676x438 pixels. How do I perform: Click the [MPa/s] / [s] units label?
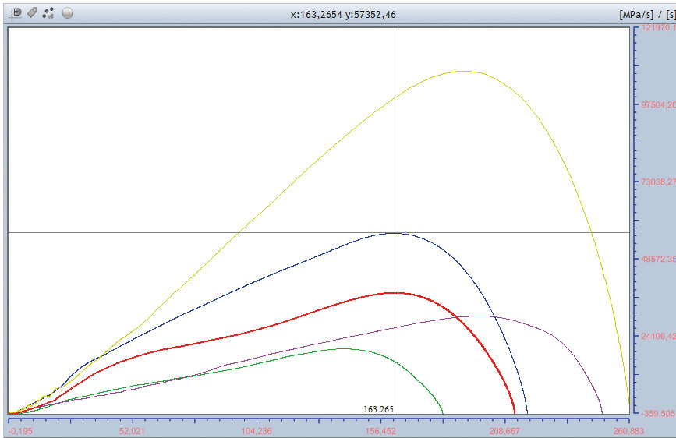click(x=647, y=15)
